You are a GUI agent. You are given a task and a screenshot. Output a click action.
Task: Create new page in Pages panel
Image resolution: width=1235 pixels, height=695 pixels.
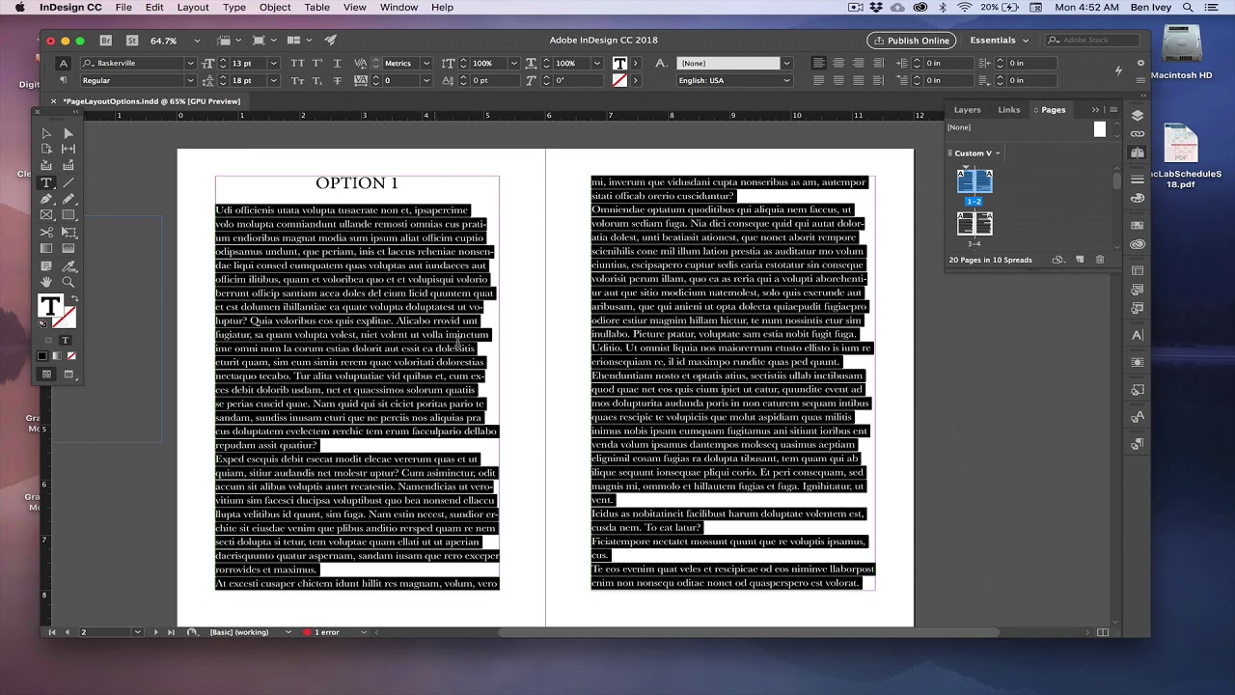tap(1080, 260)
